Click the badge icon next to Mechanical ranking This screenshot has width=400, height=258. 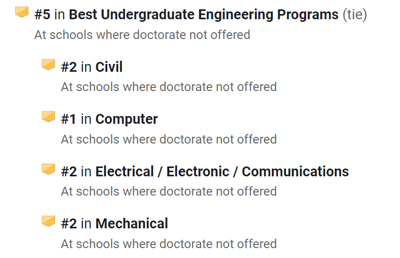48,221
